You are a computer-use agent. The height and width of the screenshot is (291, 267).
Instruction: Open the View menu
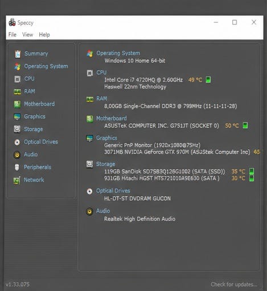(x=27, y=35)
